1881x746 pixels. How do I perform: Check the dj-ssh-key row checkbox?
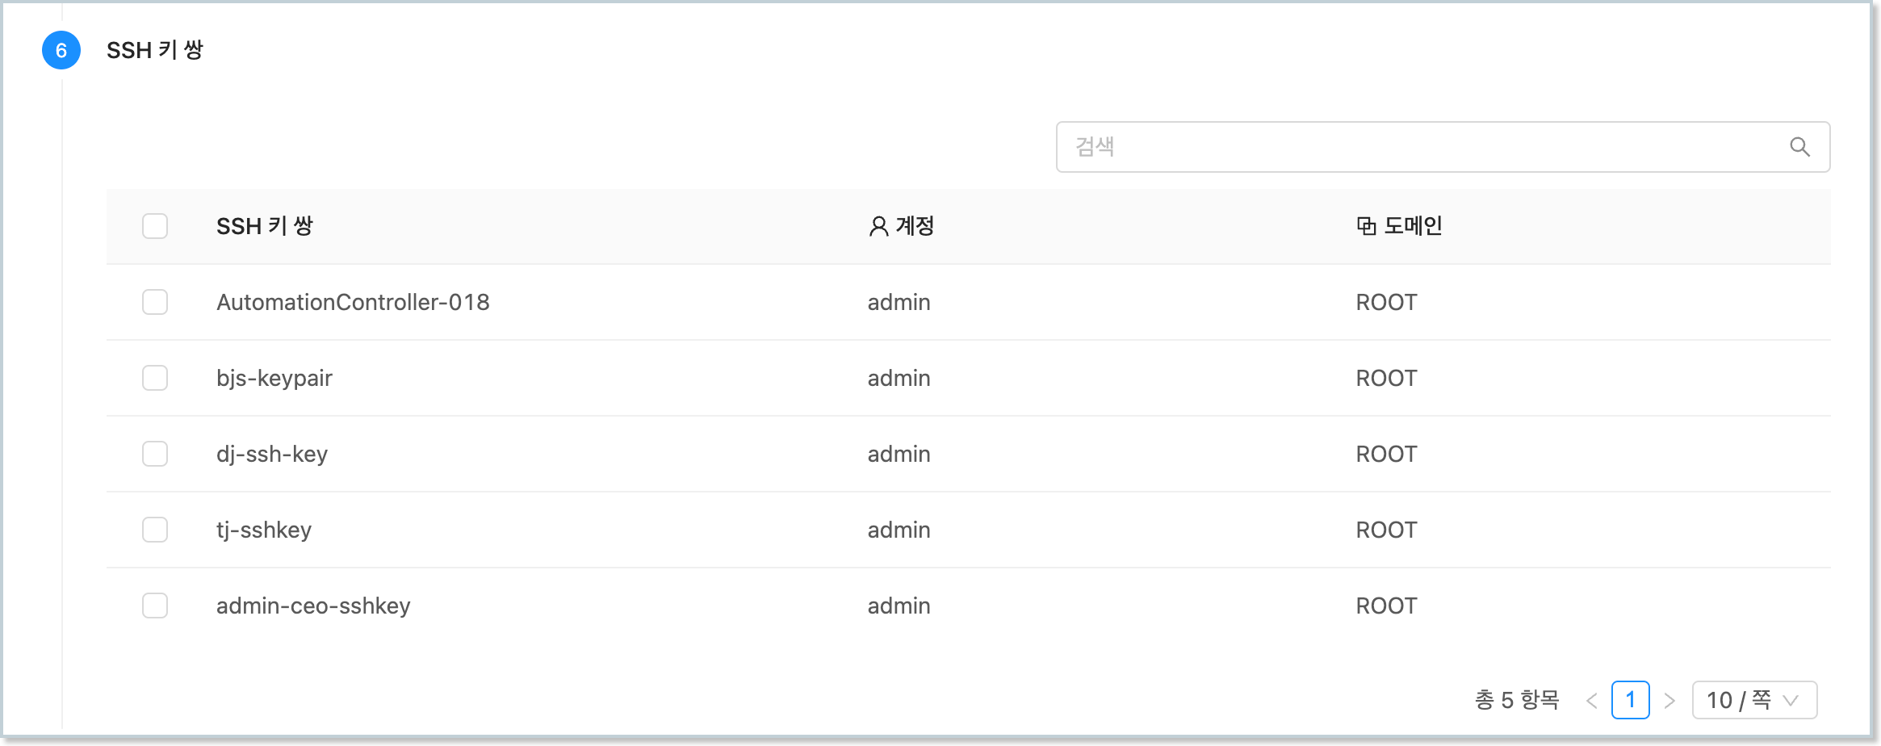tap(155, 454)
